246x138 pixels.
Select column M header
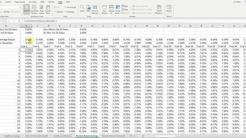pos(147,26)
